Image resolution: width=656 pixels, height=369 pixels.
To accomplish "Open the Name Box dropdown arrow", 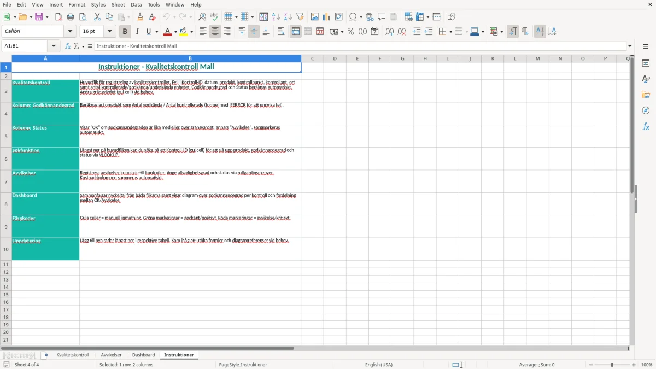I will (54, 46).
